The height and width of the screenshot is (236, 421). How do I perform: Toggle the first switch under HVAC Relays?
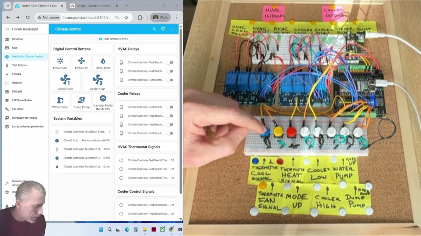(170, 62)
